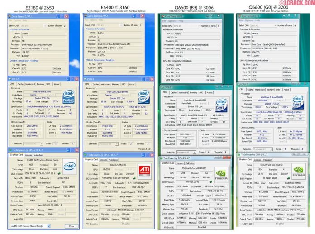Open Help menu in Q6600 G0 Core Temp

258,20
